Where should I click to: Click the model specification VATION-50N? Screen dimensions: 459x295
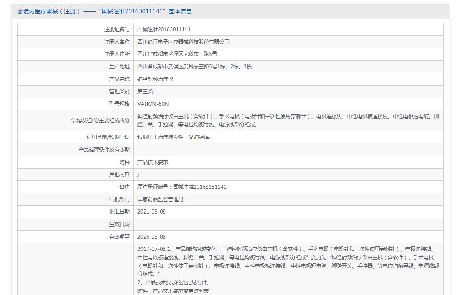coord(153,104)
